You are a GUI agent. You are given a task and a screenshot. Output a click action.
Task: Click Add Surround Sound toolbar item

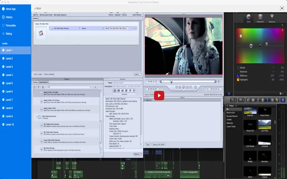pyautogui.click(x=46, y=14)
